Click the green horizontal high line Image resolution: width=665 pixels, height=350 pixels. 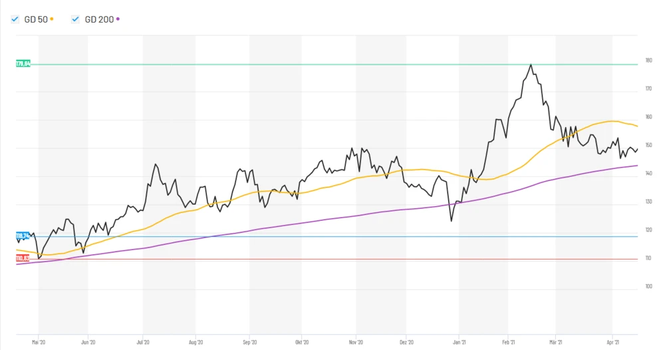(x=332, y=65)
